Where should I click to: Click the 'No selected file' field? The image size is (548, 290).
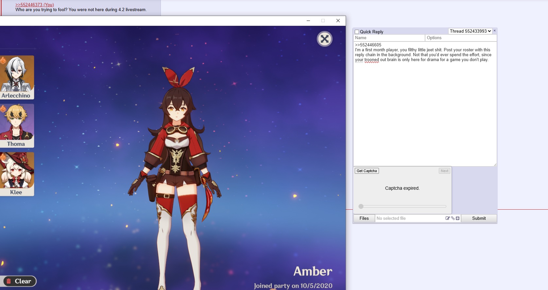coord(410,218)
